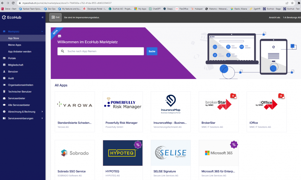The width and height of the screenshot is (301, 180).
Task: Click the browser address bar URL
Action: tap(67, 3)
